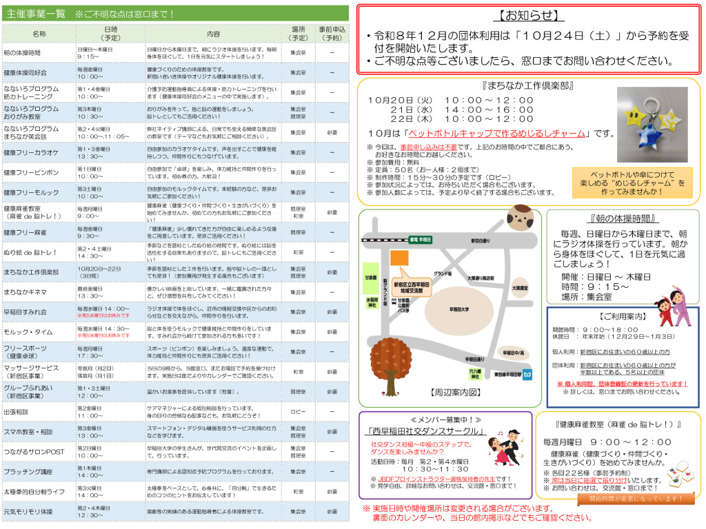Click the 大隈講堂 circle on the map

tap(520, 288)
